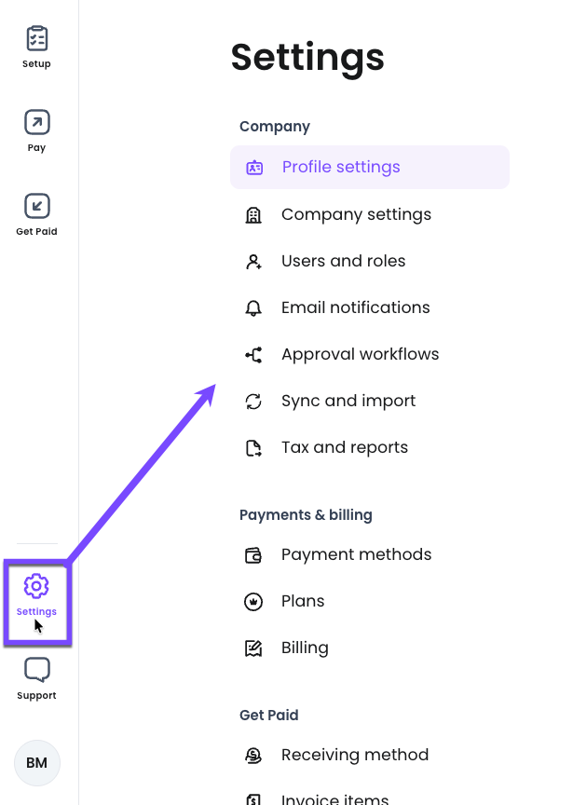Open Users and roles settings
The width and height of the screenshot is (573, 805).
click(x=343, y=262)
